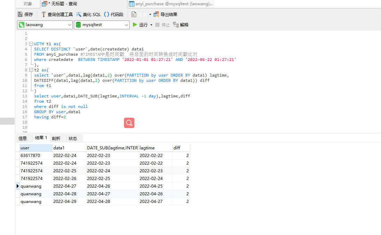Select the untitled query (无标题 - 查询) tab
Viewport: 381px width, 235px height.
pos(84,4)
